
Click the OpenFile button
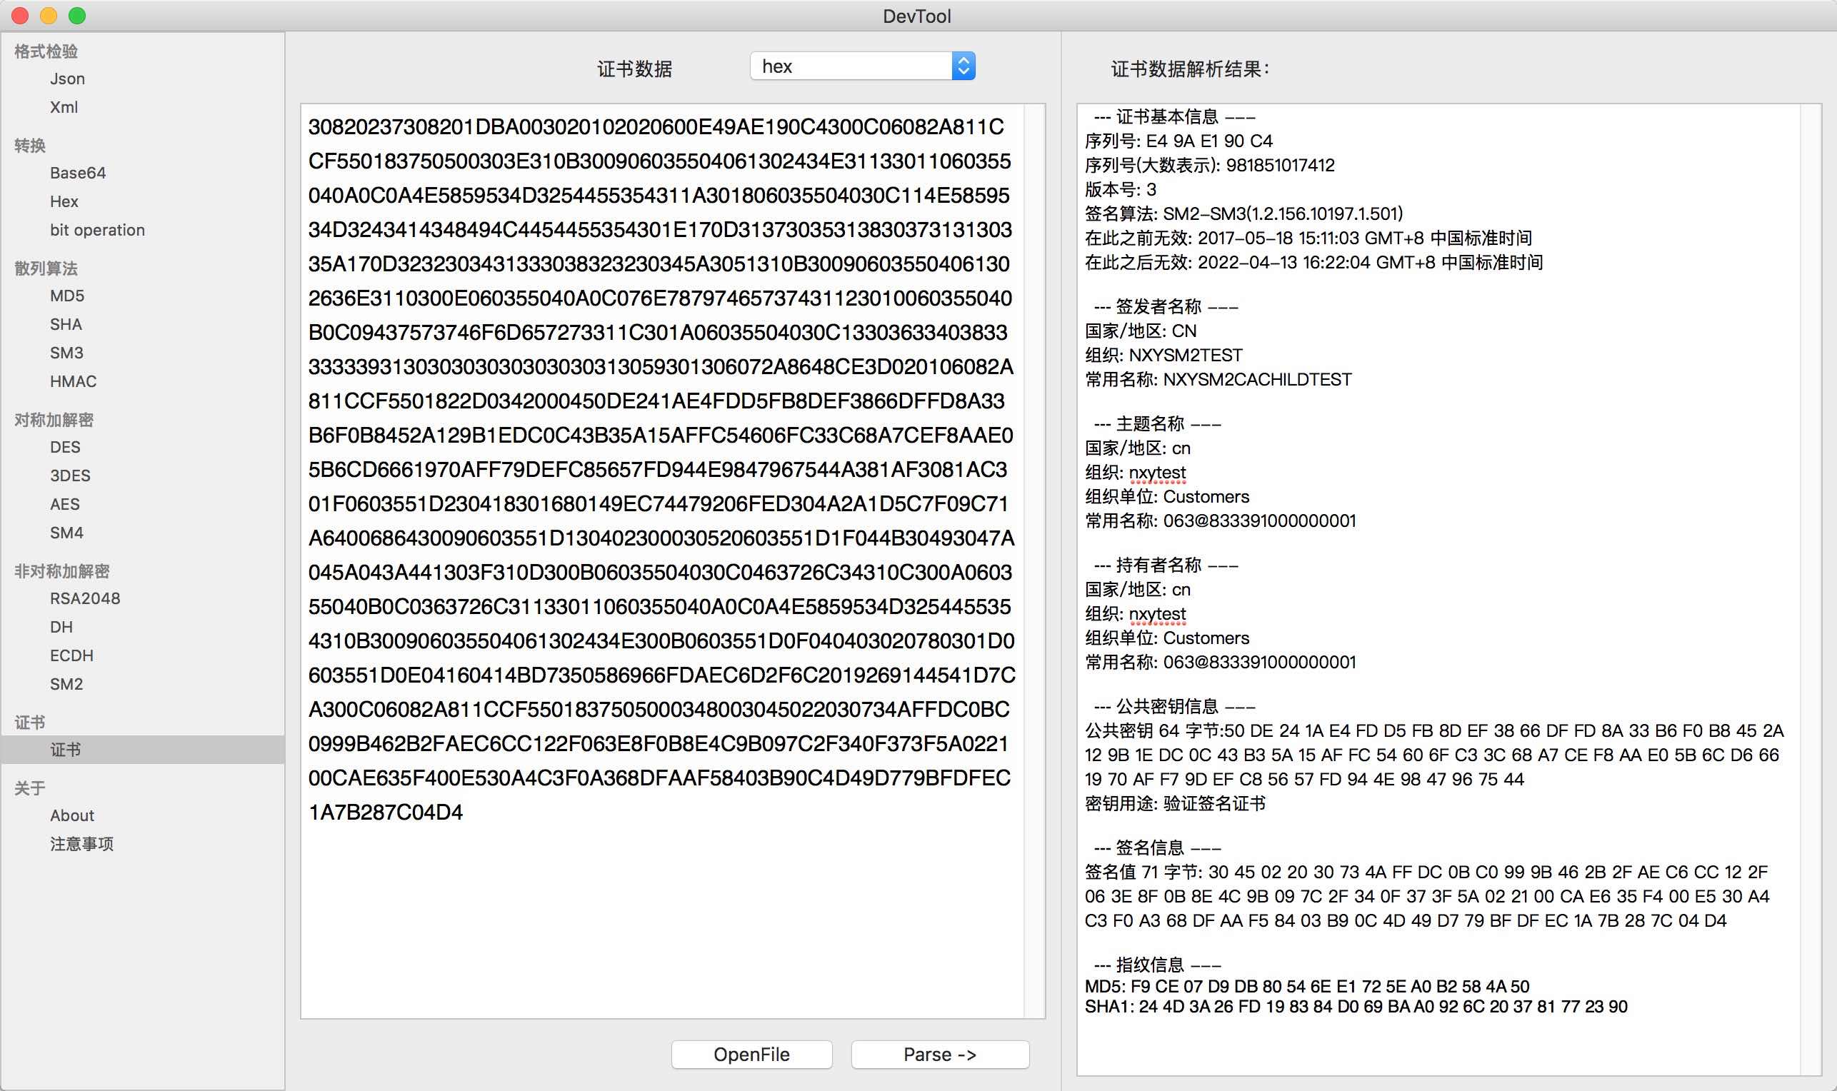751,1055
